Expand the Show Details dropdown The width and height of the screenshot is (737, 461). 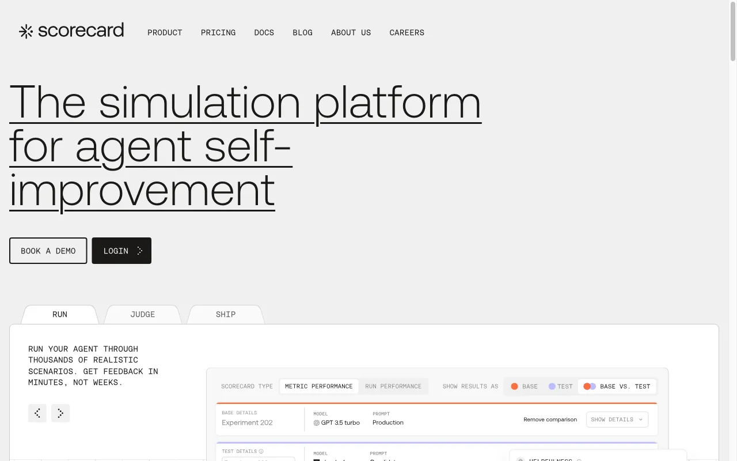[x=617, y=420]
